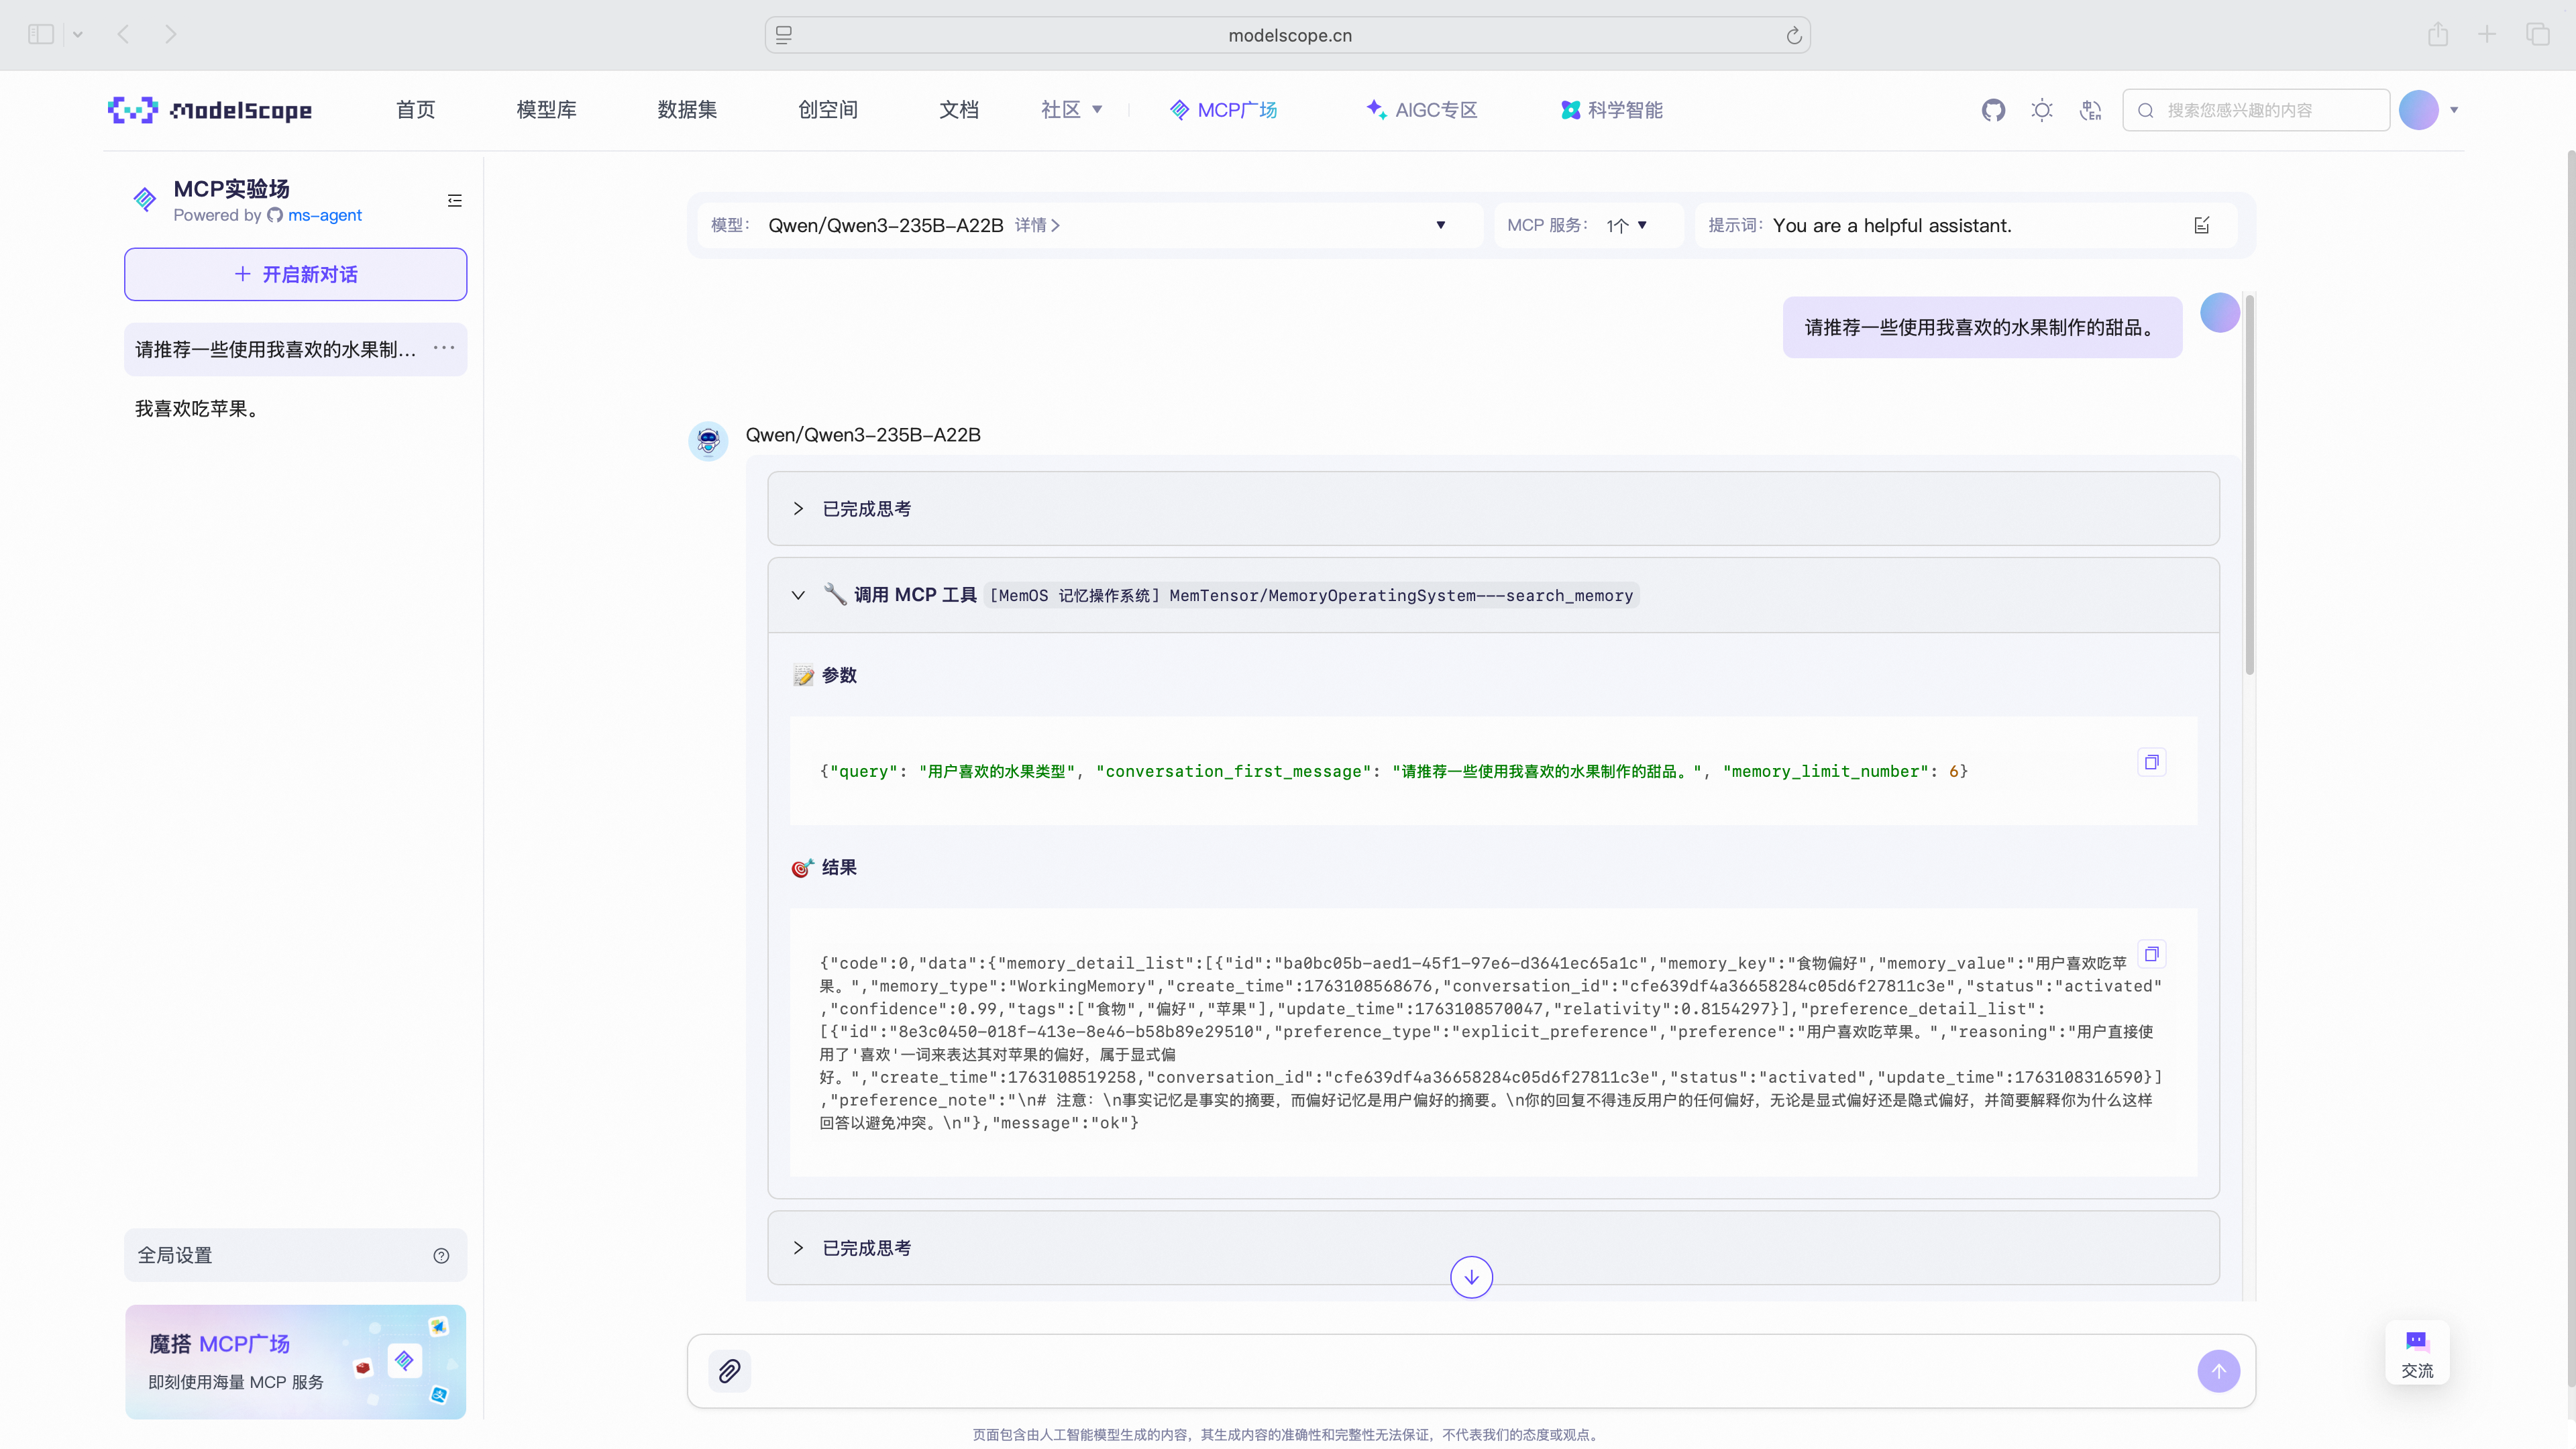
Task: Open the 交流 chat feedback widget
Action: click(x=2417, y=1353)
